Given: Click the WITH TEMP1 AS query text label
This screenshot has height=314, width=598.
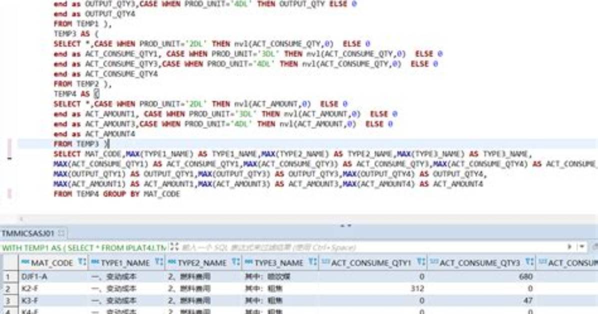Looking at the screenshot, I should 84,247.
